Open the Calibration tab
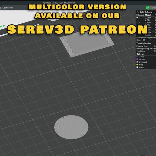This screenshot has width=156, height=156. click(x=7, y=8)
